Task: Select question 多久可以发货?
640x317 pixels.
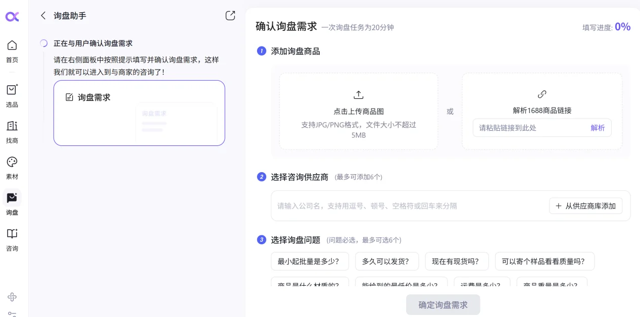Action: tap(387, 261)
